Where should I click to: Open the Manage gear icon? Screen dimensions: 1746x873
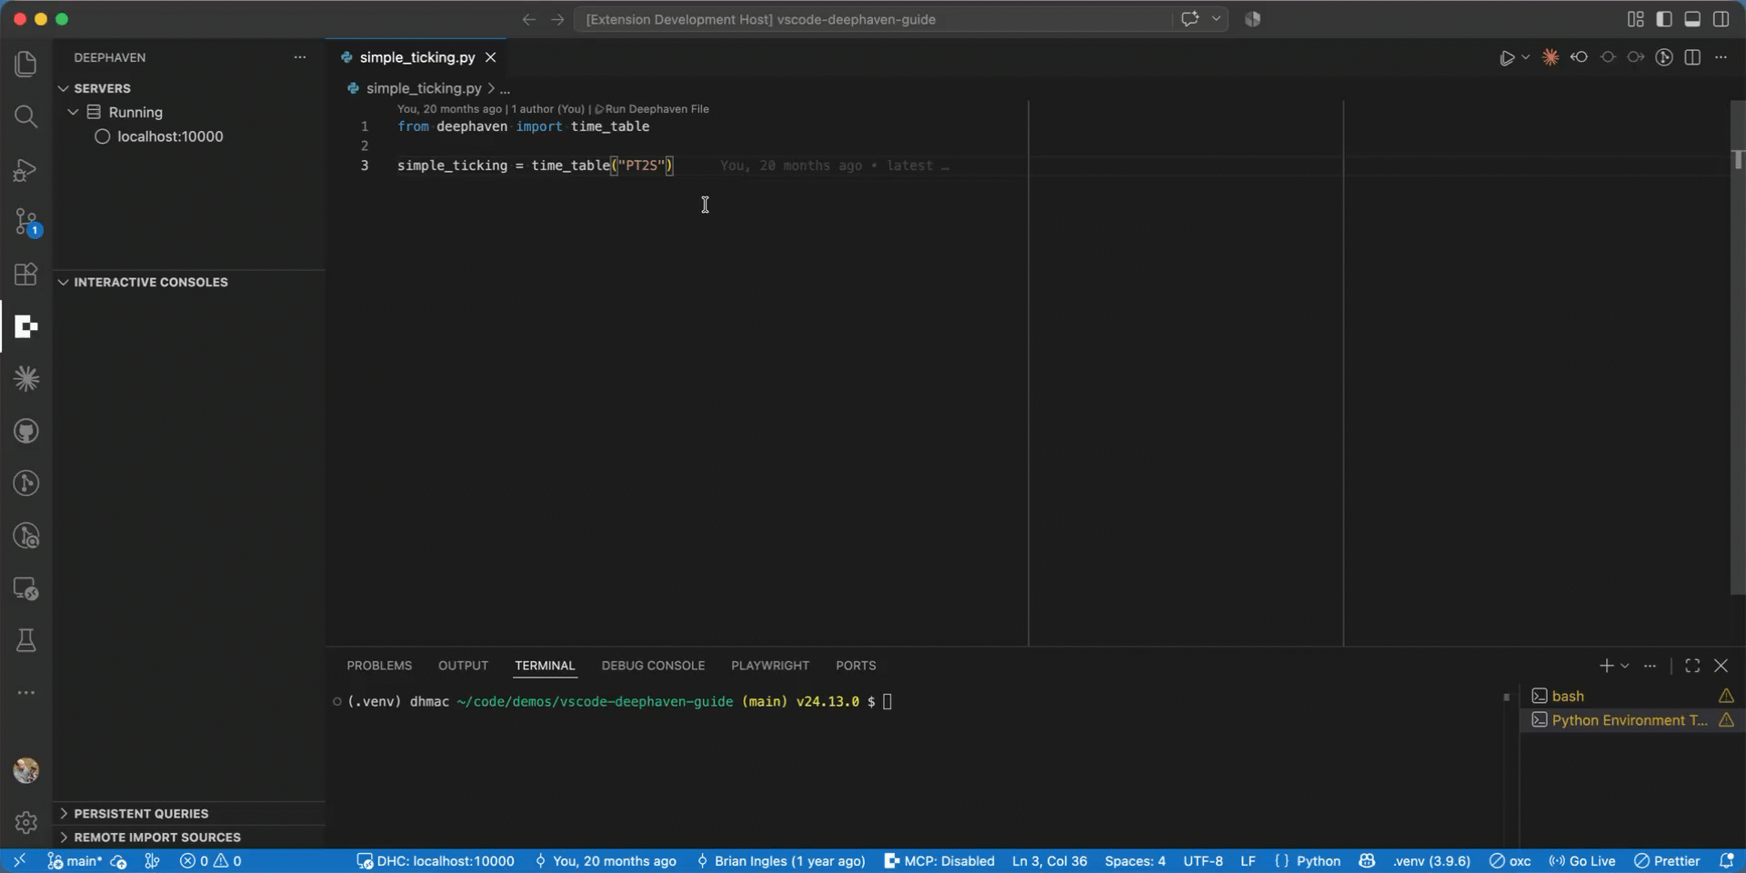click(25, 823)
